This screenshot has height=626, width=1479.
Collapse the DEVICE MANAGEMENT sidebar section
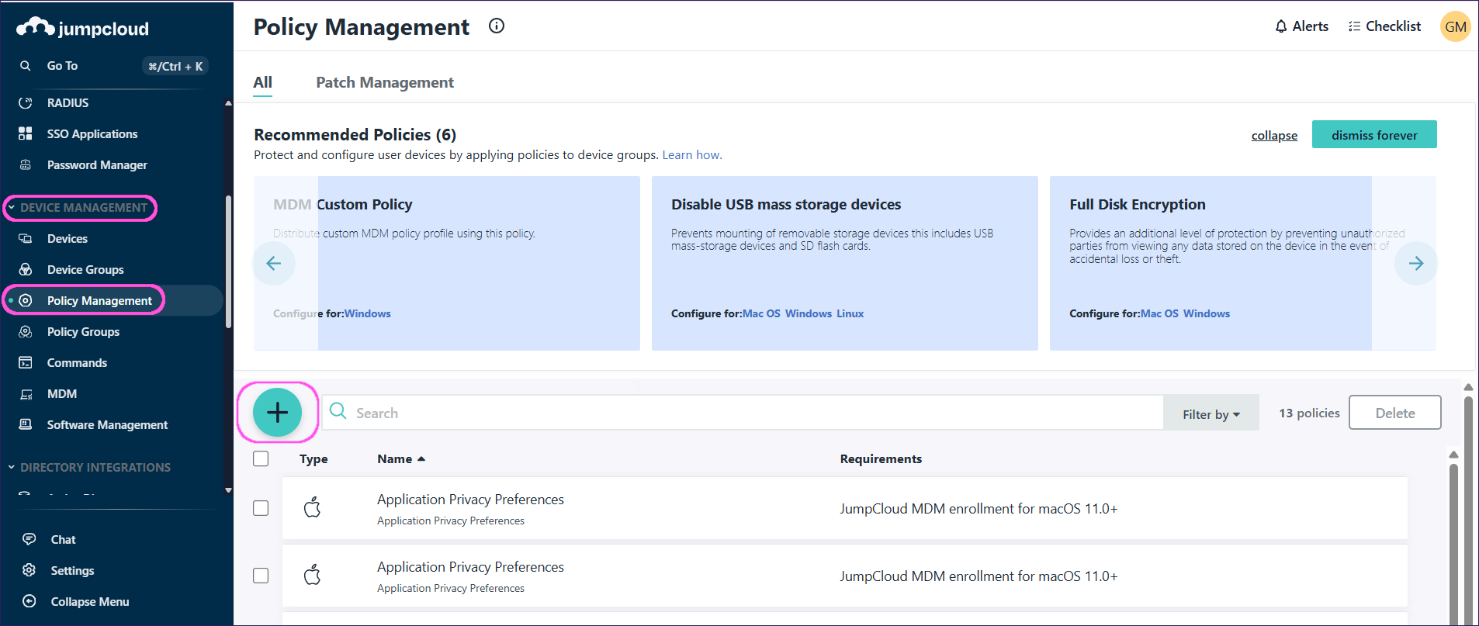pyautogui.click(x=12, y=208)
